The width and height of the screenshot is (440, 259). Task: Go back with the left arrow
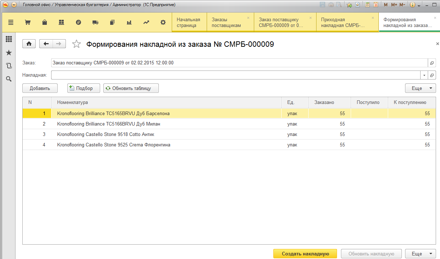click(46, 44)
